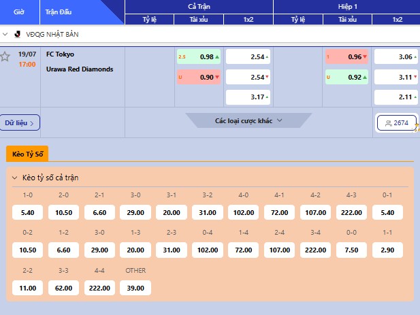Click the Hiệp 1 column header
The image size is (420, 315).
pos(347,6)
